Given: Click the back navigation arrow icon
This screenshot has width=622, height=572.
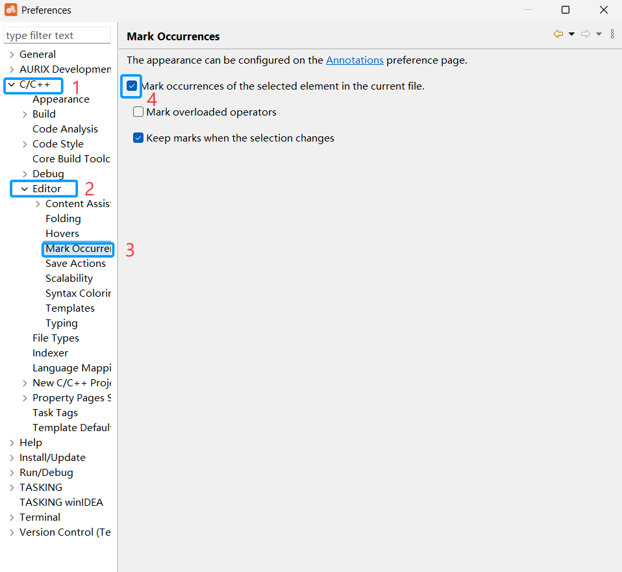Looking at the screenshot, I should (x=558, y=34).
